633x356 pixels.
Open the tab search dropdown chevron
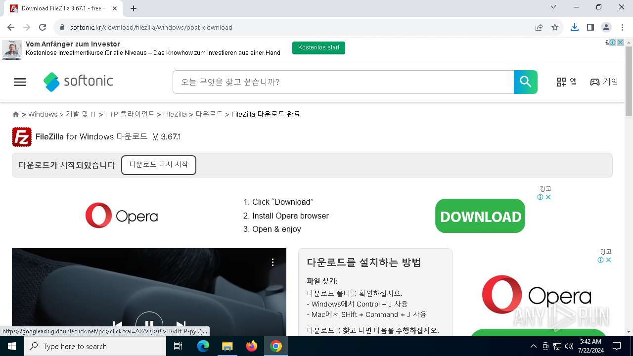pyautogui.click(x=553, y=7)
